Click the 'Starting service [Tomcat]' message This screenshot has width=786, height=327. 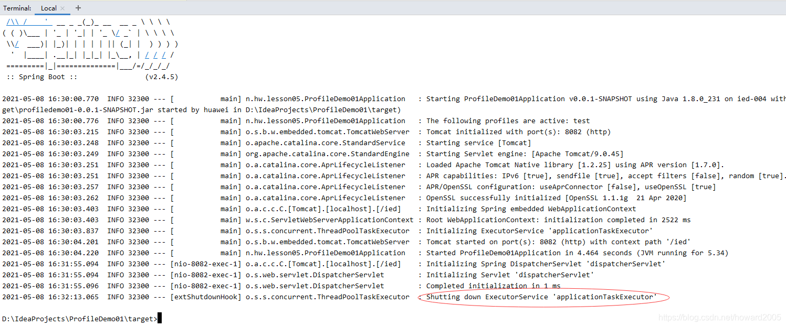pos(478,143)
